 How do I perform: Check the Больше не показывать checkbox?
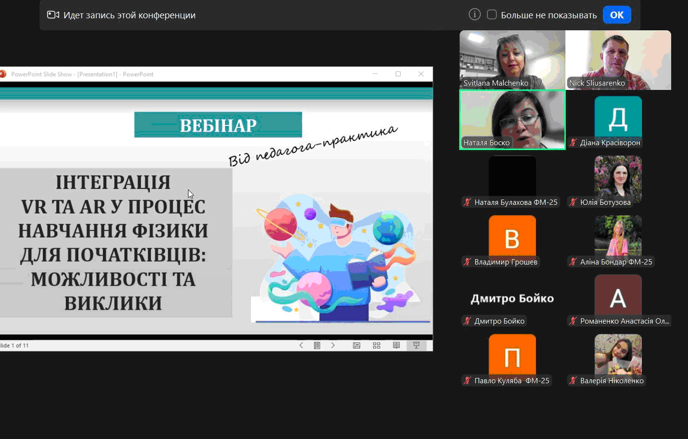tap(492, 14)
